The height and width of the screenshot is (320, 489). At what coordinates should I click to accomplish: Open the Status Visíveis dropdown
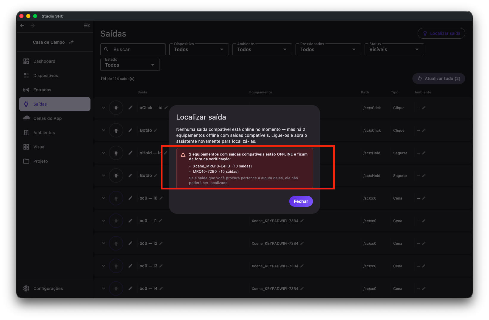[x=394, y=49]
